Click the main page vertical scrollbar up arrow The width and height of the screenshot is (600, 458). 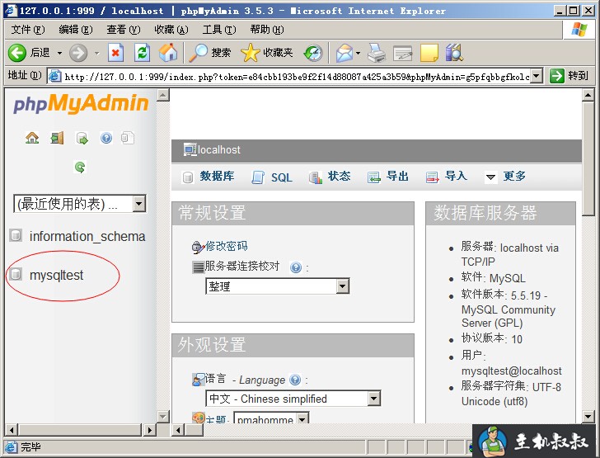pyautogui.click(x=588, y=95)
